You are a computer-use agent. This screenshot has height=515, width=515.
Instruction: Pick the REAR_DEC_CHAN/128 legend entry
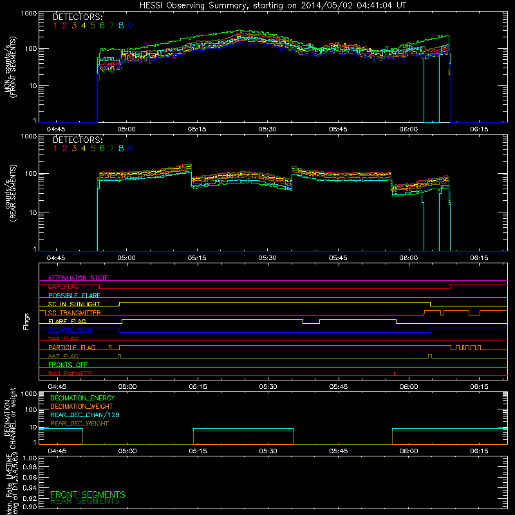85,415
